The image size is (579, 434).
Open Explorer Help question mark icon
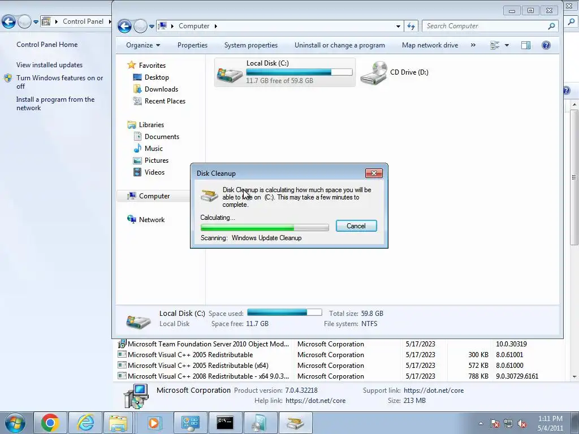point(546,45)
